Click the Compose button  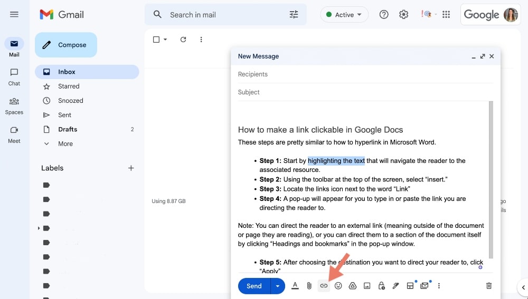tap(66, 45)
